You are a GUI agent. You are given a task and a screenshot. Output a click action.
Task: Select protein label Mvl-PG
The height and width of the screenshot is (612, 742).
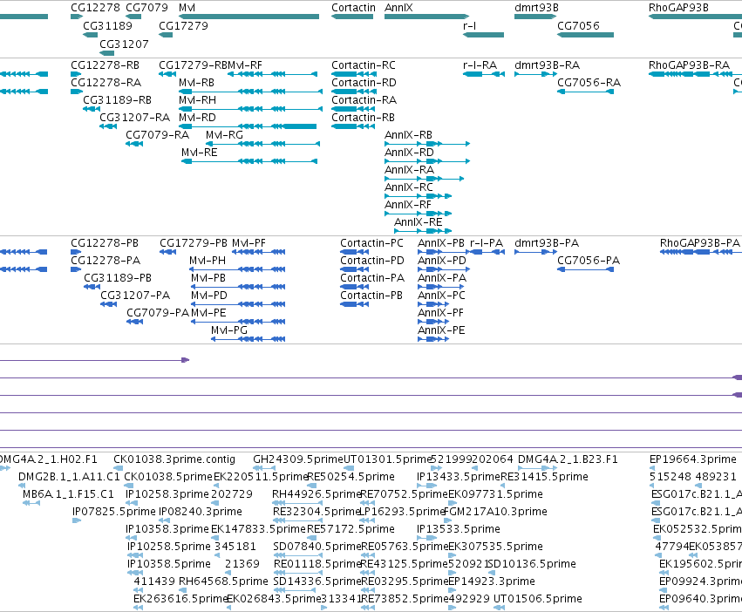(x=229, y=330)
